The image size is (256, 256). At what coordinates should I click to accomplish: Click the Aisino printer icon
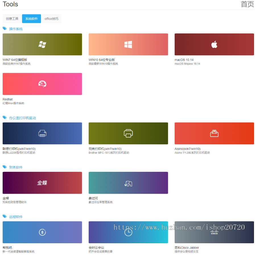214,134
